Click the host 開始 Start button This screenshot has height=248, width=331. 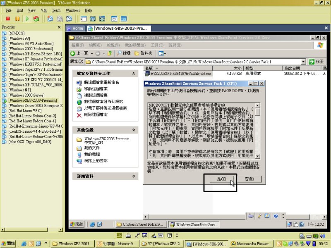pos(8,243)
